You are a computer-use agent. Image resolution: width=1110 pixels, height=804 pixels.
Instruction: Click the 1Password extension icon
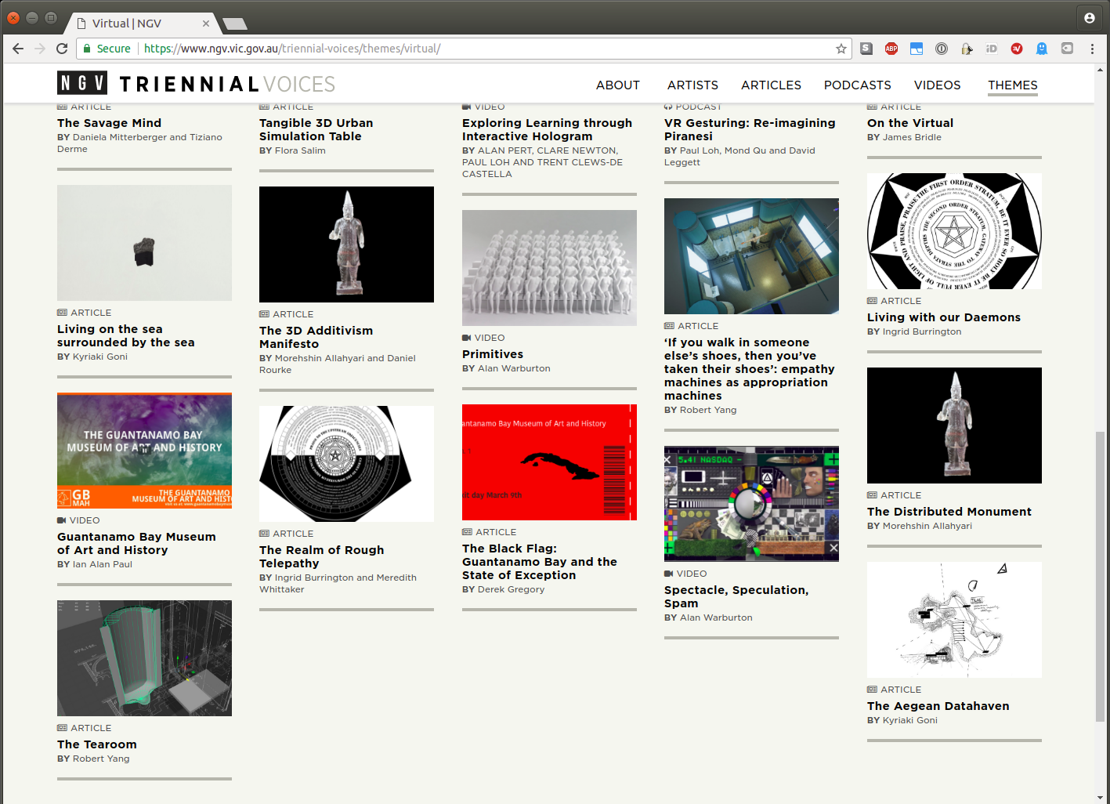click(x=942, y=49)
